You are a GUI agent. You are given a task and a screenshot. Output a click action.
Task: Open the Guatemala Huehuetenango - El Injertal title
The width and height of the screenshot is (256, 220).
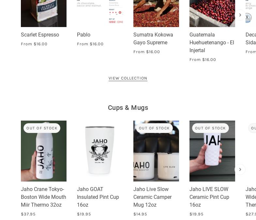point(212,42)
